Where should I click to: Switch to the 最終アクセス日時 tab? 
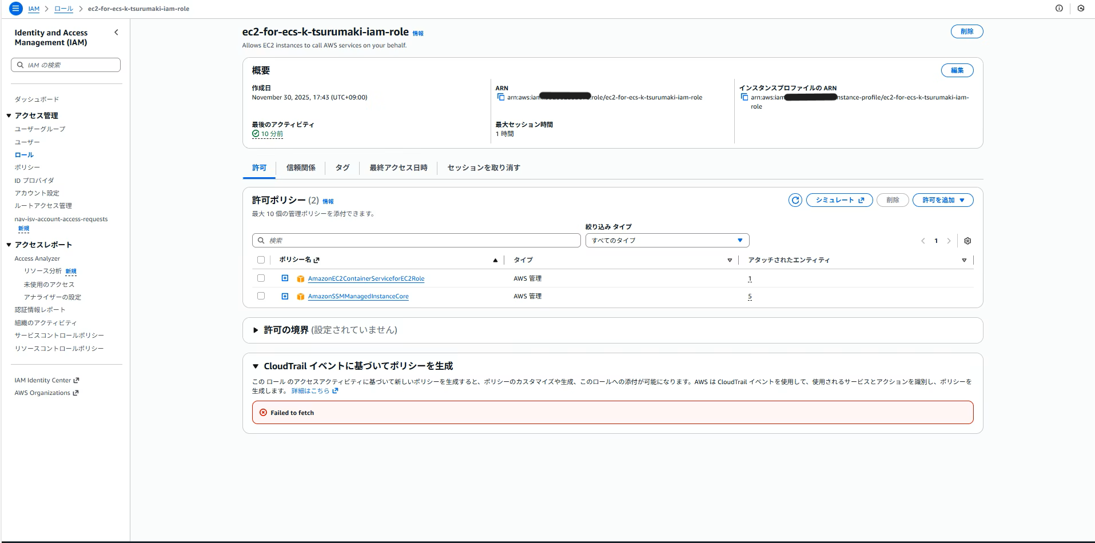pyautogui.click(x=399, y=168)
